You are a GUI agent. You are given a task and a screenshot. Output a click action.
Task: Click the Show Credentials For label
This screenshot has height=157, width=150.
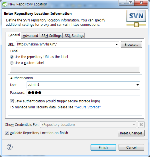(x=22, y=125)
